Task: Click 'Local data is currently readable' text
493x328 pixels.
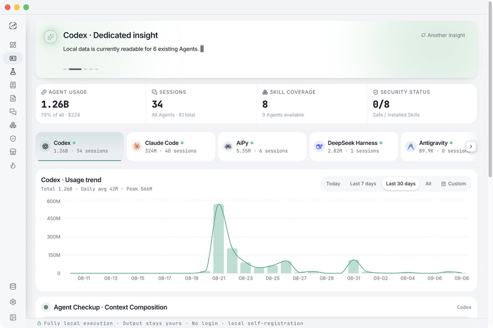Action: 131,49
